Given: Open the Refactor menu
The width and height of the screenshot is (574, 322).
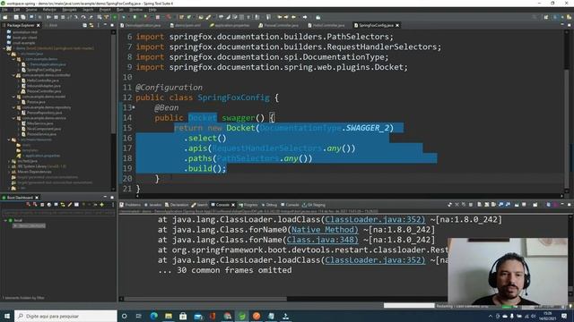Looking at the screenshot, I should click(x=49, y=10).
